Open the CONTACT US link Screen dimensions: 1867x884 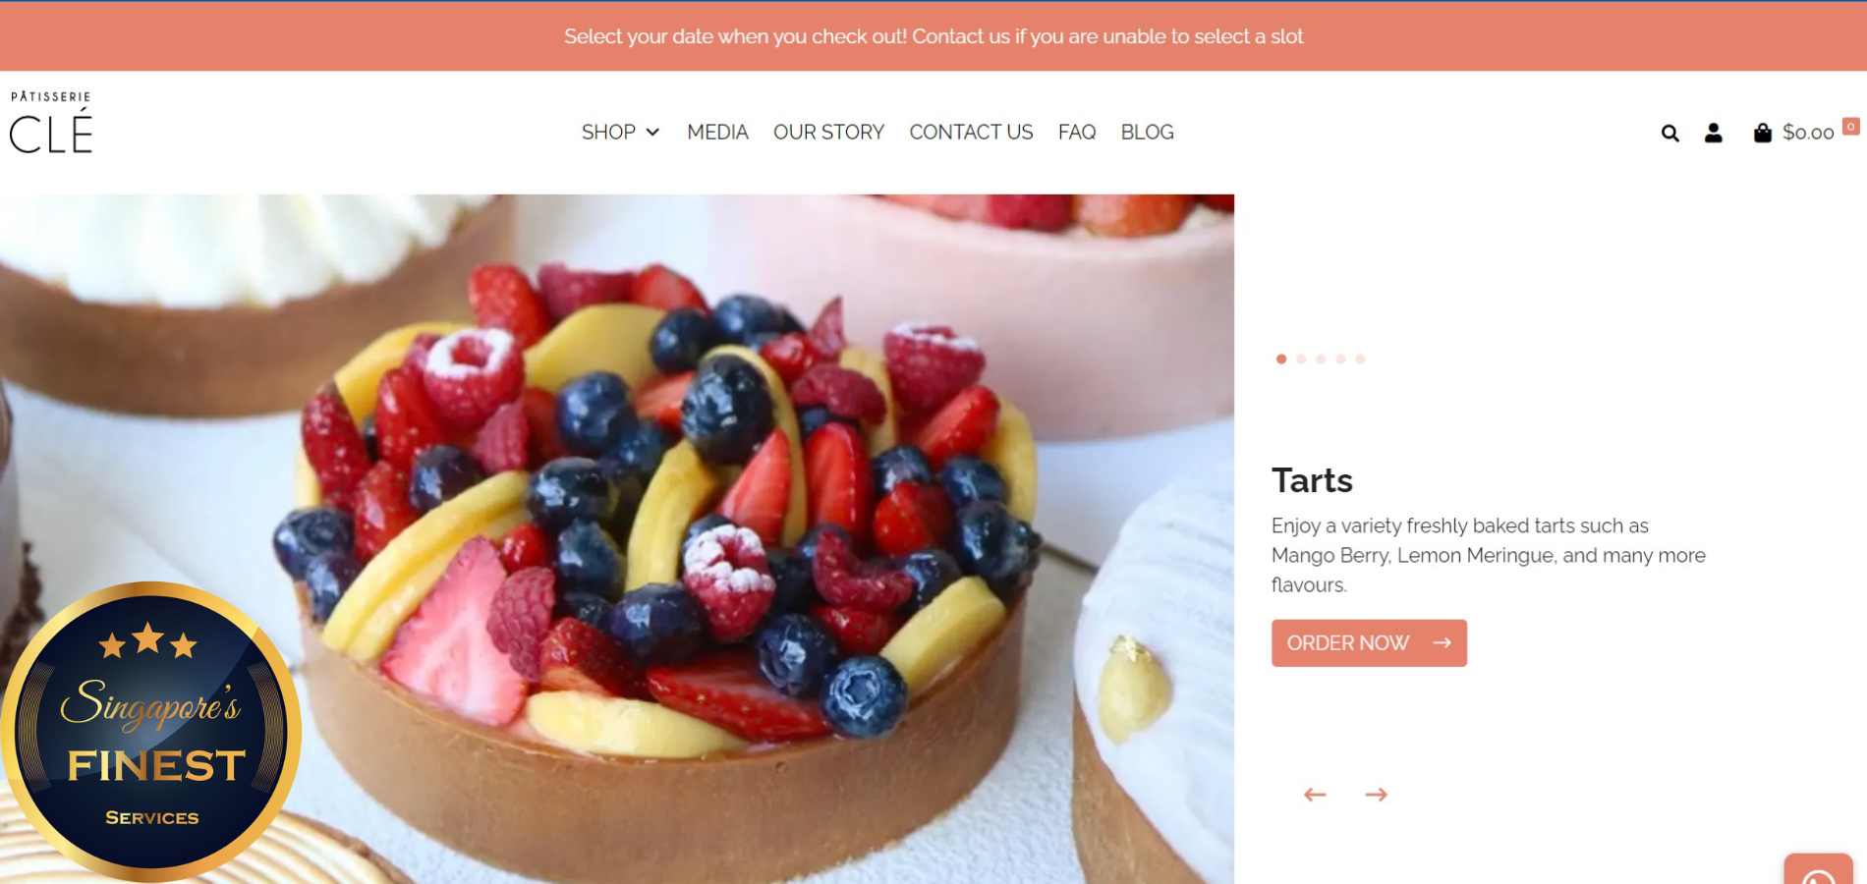pyautogui.click(x=971, y=132)
